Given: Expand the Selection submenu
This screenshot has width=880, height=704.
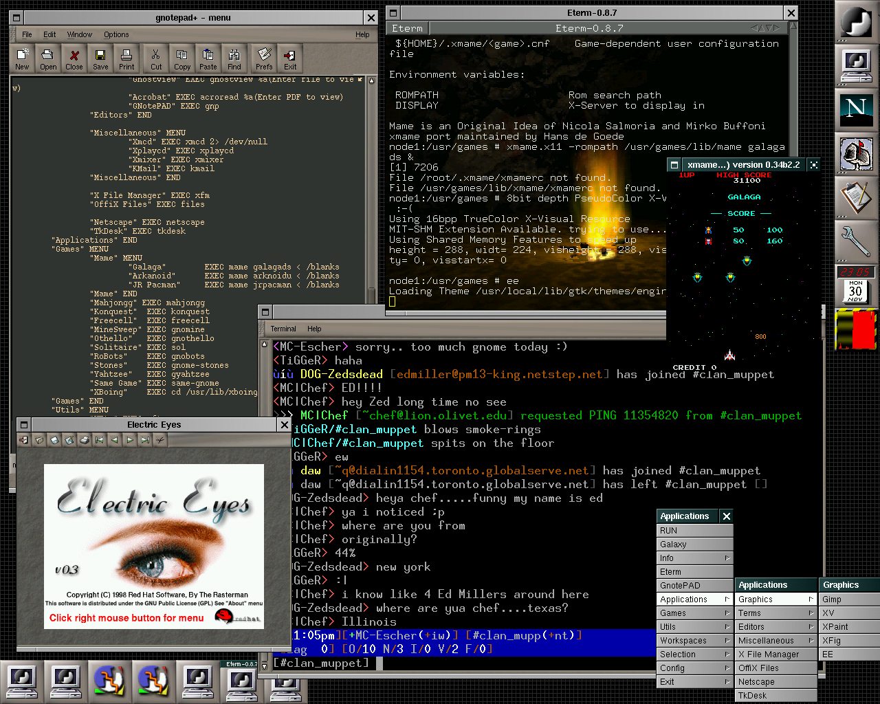Looking at the screenshot, I should point(695,654).
